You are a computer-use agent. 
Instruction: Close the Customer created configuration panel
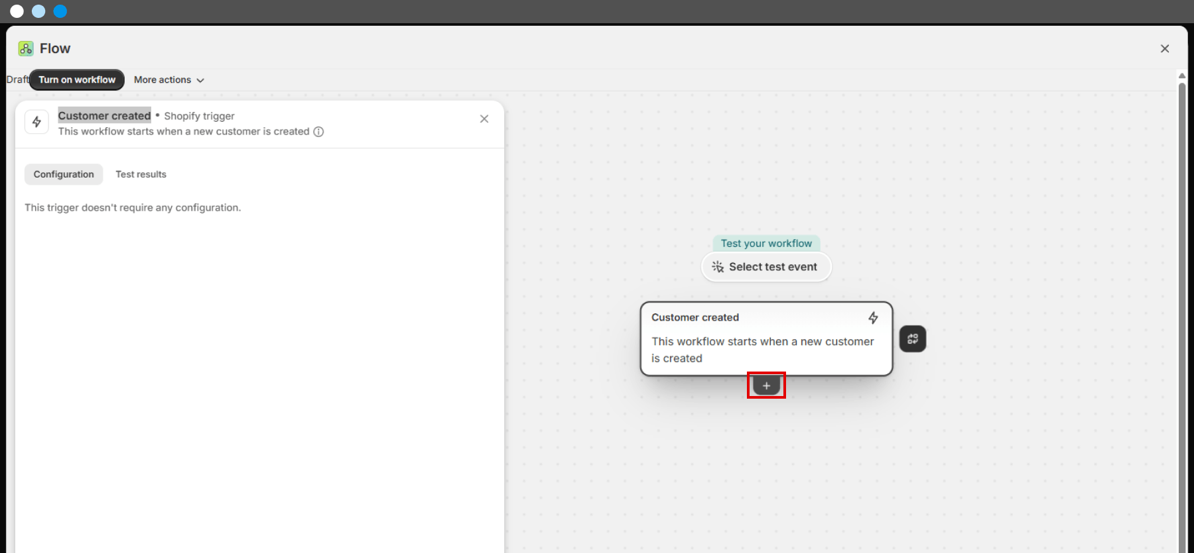click(484, 119)
